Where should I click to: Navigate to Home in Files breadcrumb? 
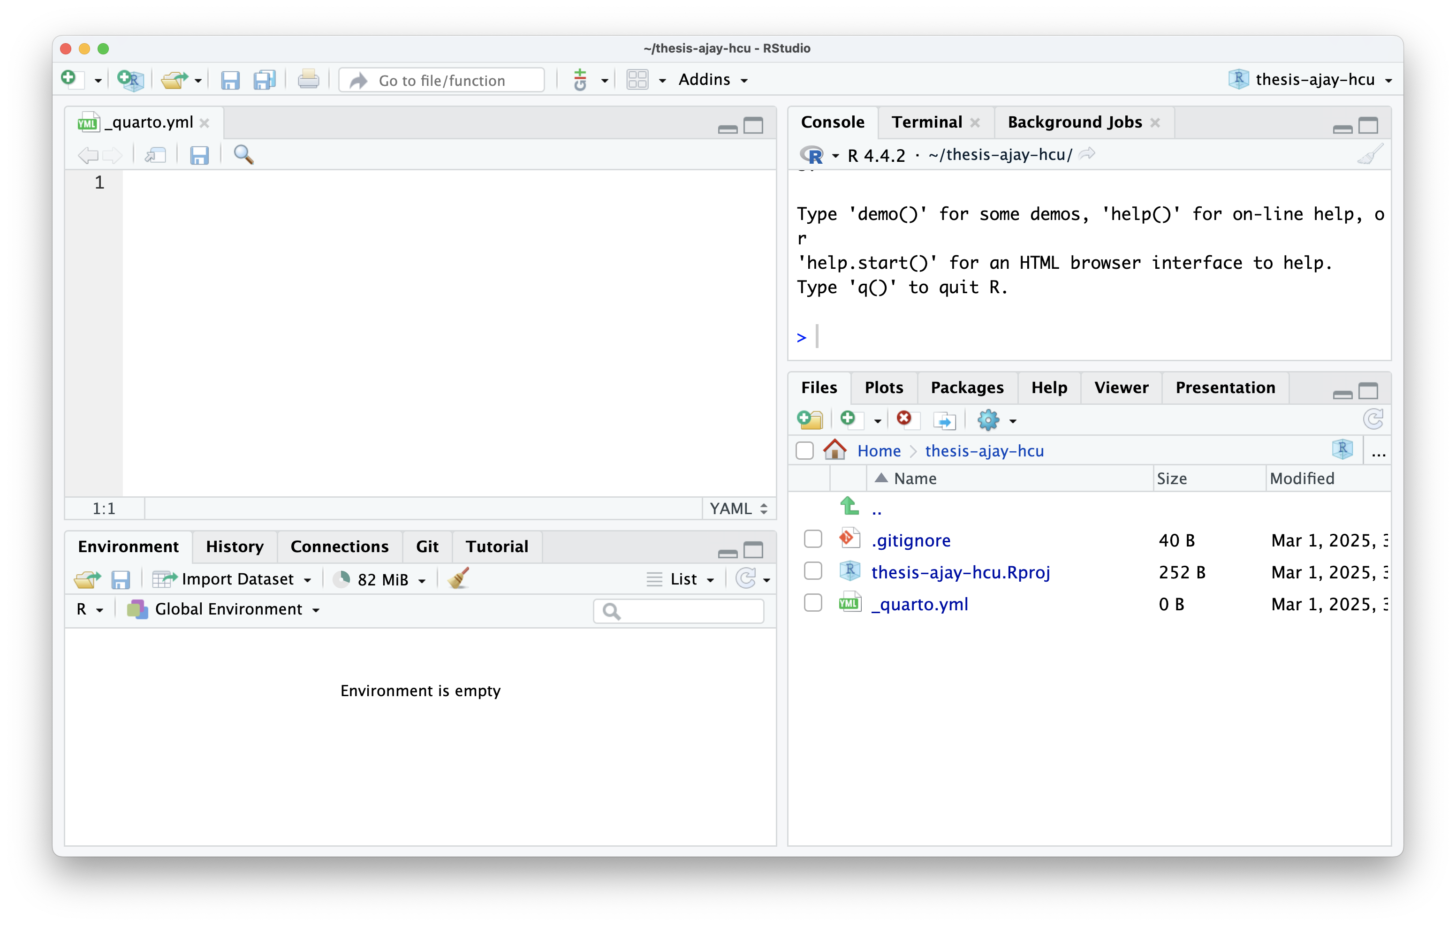pyautogui.click(x=879, y=451)
